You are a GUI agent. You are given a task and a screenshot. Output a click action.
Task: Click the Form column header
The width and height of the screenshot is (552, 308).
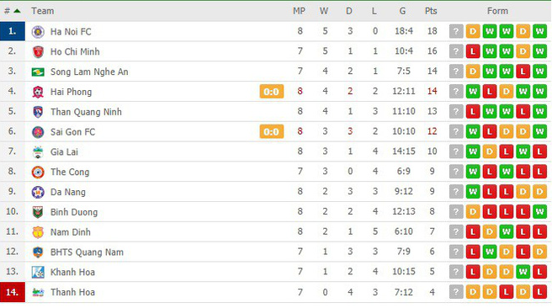click(497, 11)
